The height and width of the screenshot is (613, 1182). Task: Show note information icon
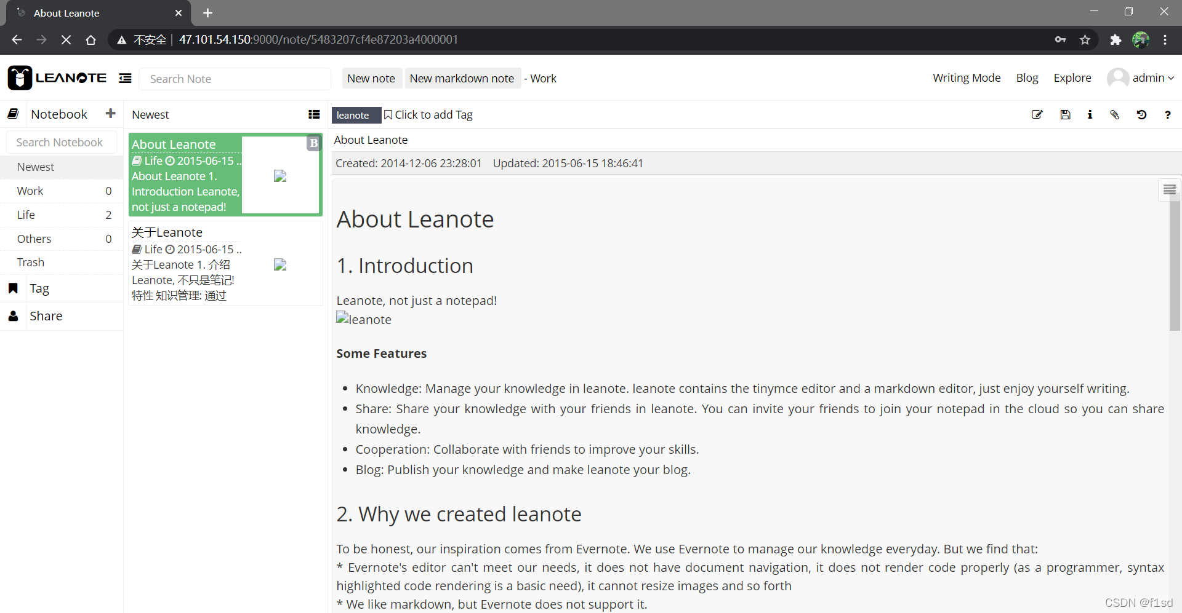point(1090,114)
